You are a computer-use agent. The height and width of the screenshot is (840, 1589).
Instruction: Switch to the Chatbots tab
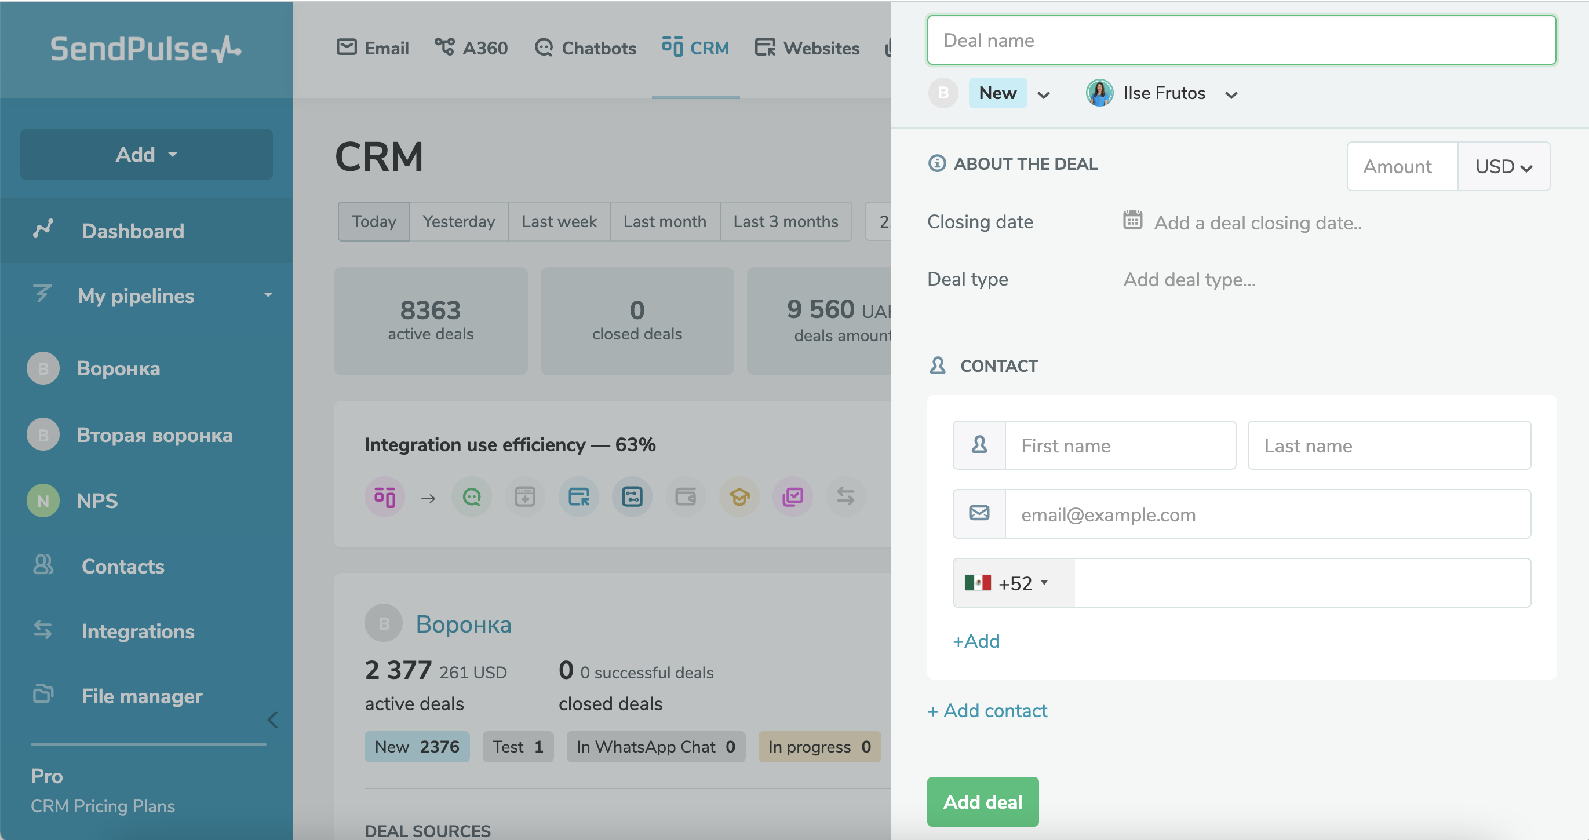[585, 48]
